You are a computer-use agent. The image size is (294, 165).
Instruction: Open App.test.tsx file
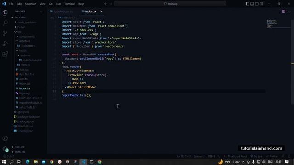[x=27, y=74]
